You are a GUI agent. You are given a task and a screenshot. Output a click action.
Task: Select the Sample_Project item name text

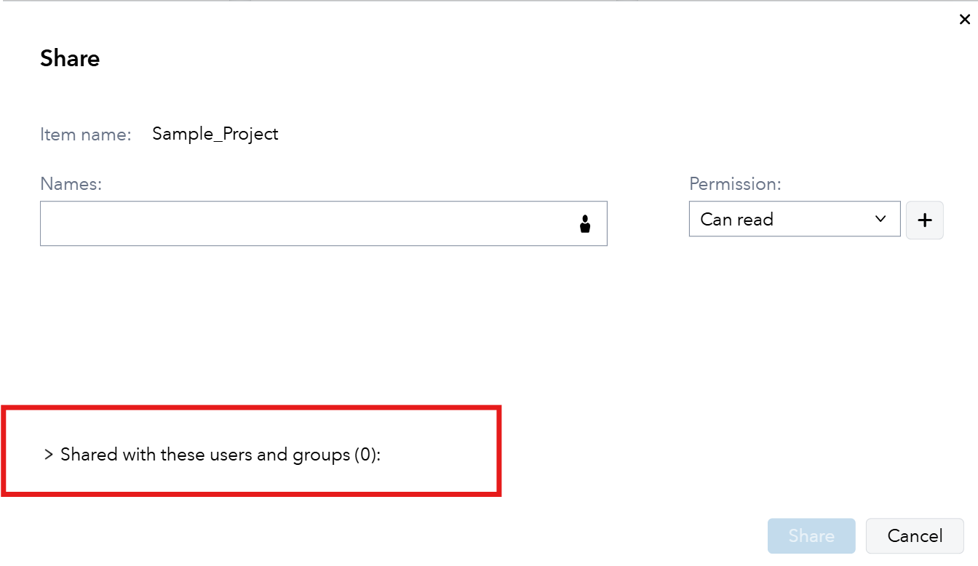pos(215,134)
